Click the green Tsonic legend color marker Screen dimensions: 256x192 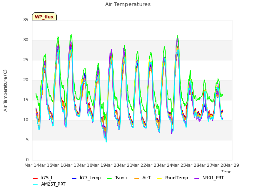109,178
